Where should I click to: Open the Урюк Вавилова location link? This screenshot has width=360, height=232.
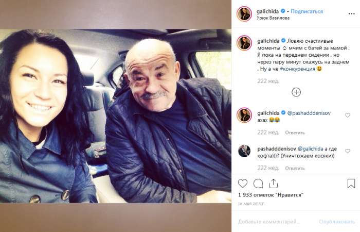tap(273, 18)
